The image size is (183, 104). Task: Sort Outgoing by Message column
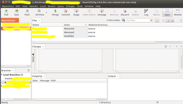pos(44,80)
